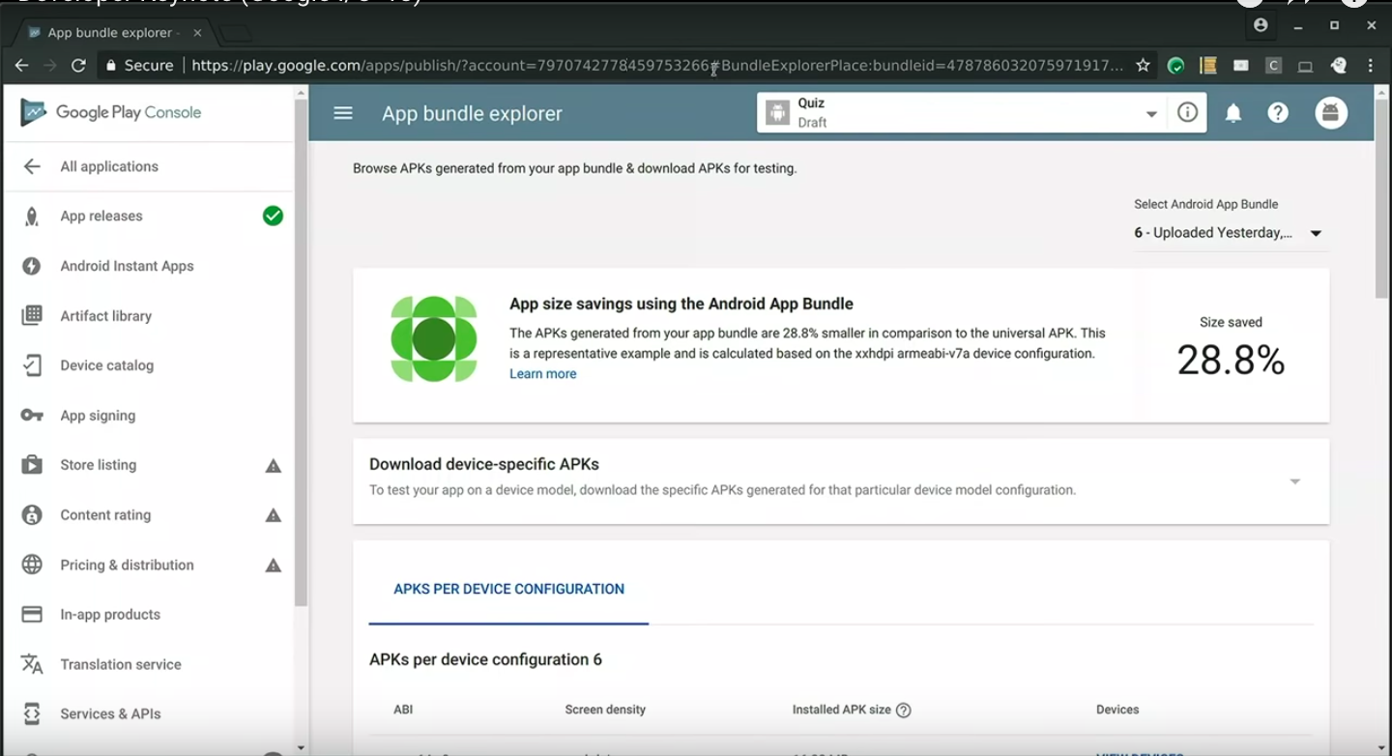Bookmark page with the star icon
Viewport: 1392px width, 756px height.
(x=1143, y=66)
